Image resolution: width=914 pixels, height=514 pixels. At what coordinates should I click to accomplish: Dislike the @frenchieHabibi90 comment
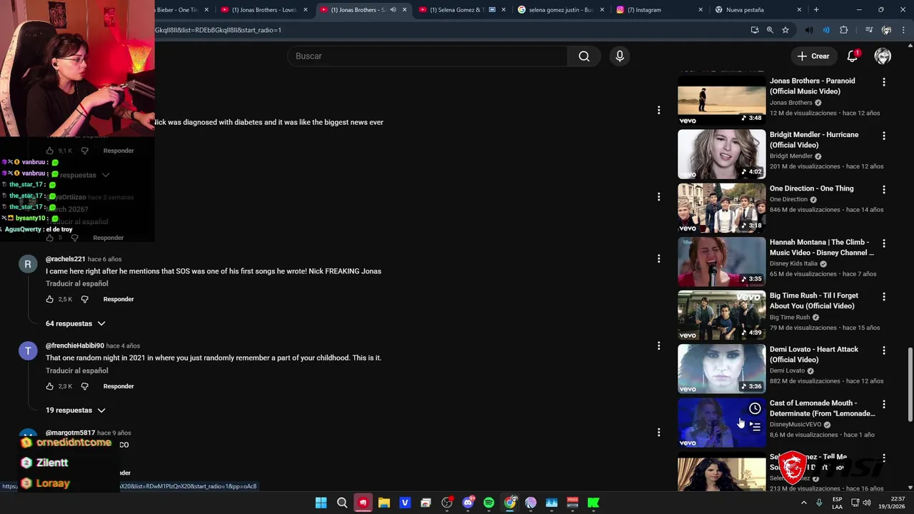coord(84,386)
